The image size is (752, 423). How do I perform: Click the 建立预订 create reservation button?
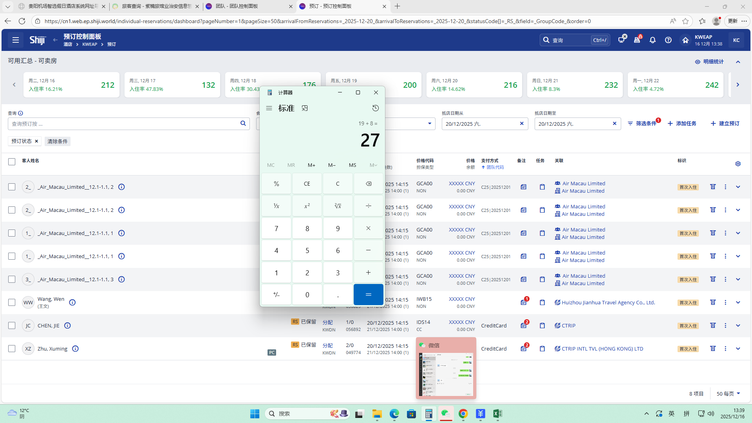(725, 123)
